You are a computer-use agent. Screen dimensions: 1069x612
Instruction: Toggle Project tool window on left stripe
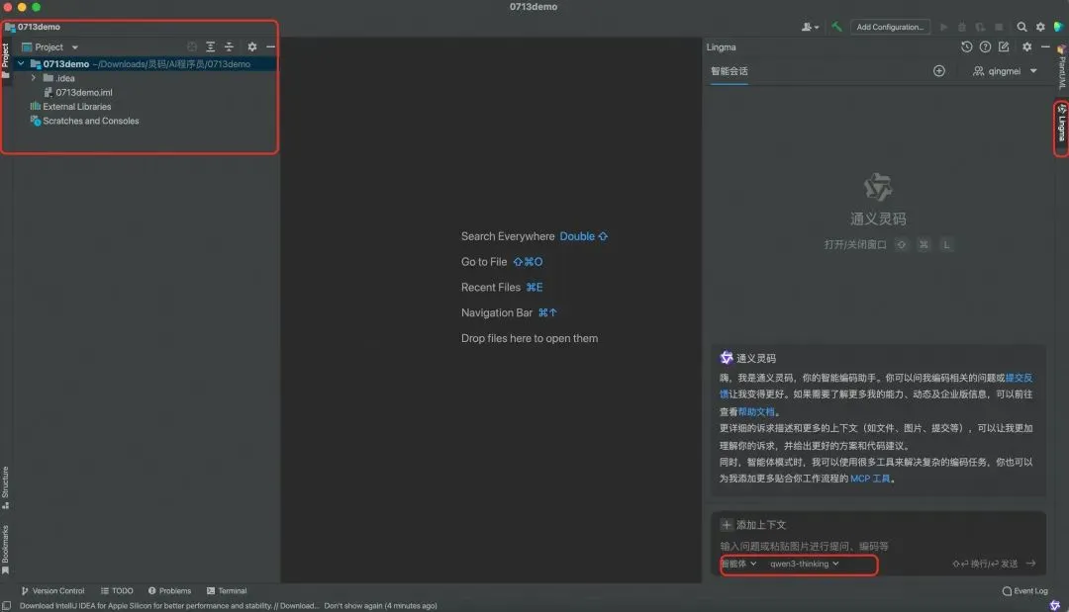(x=6, y=60)
